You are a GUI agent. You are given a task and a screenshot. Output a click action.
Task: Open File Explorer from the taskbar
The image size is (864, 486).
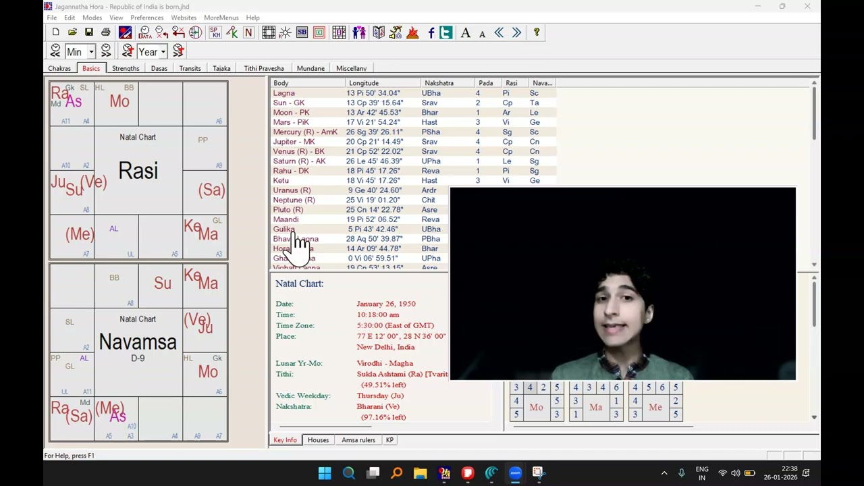420,473
